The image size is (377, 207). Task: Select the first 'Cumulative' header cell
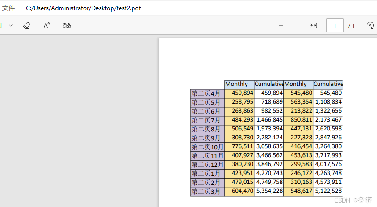tap(269, 84)
